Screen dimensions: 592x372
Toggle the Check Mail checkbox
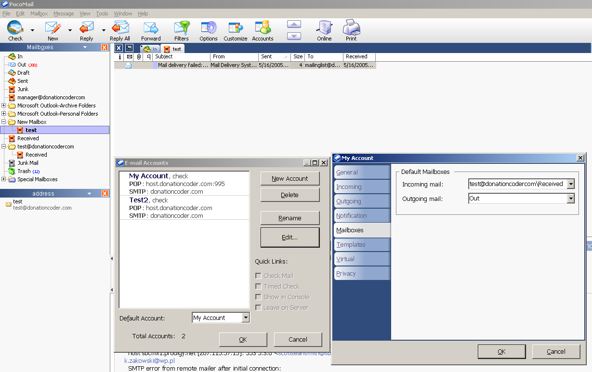click(x=259, y=276)
